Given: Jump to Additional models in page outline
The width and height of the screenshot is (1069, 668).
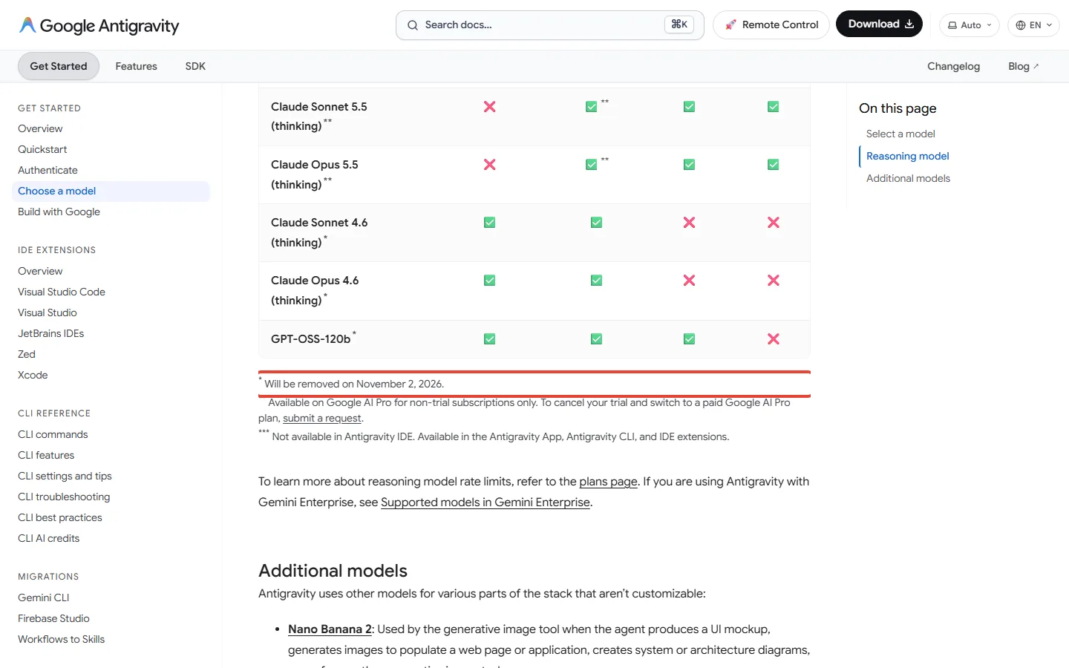Looking at the screenshot, I should (x=908, y=178).
